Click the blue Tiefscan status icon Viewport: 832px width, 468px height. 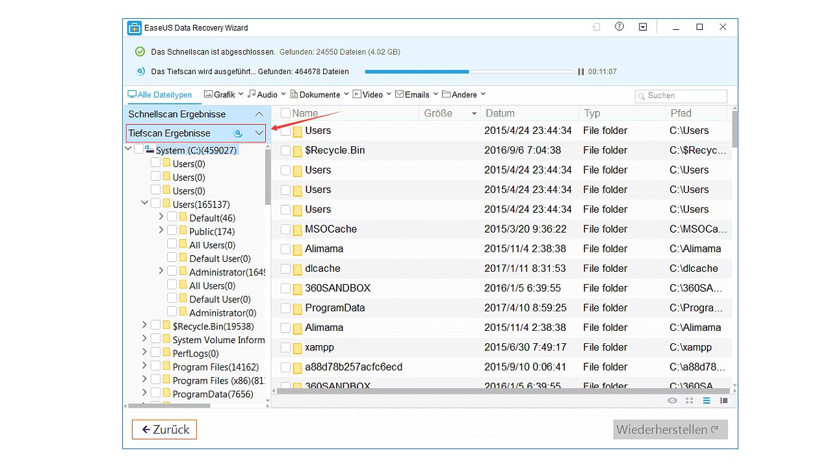click(140, 71)
